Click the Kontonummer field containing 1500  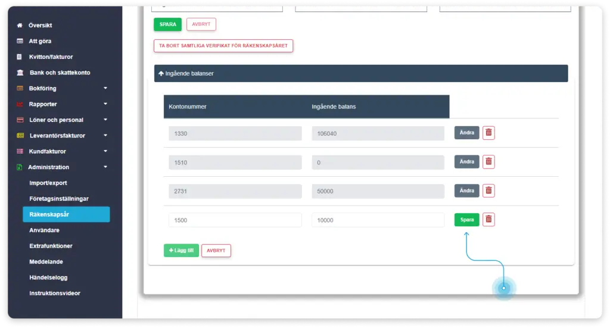click(x=235, y=220)
